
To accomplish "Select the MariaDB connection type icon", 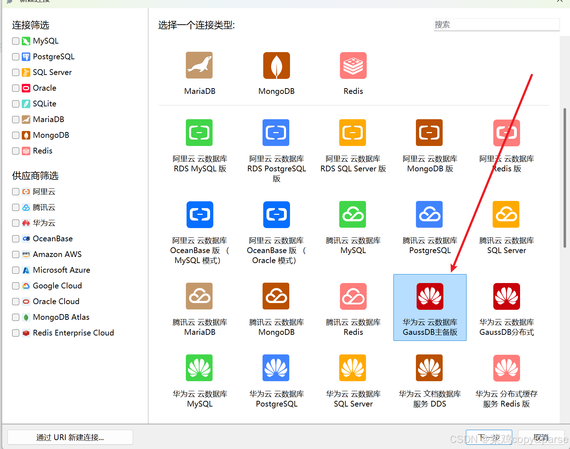I will pyautogui.click(x=199, y=65).
